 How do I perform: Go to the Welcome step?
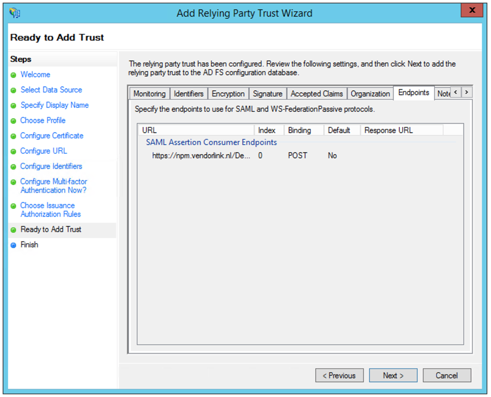(x=35, y=75)
